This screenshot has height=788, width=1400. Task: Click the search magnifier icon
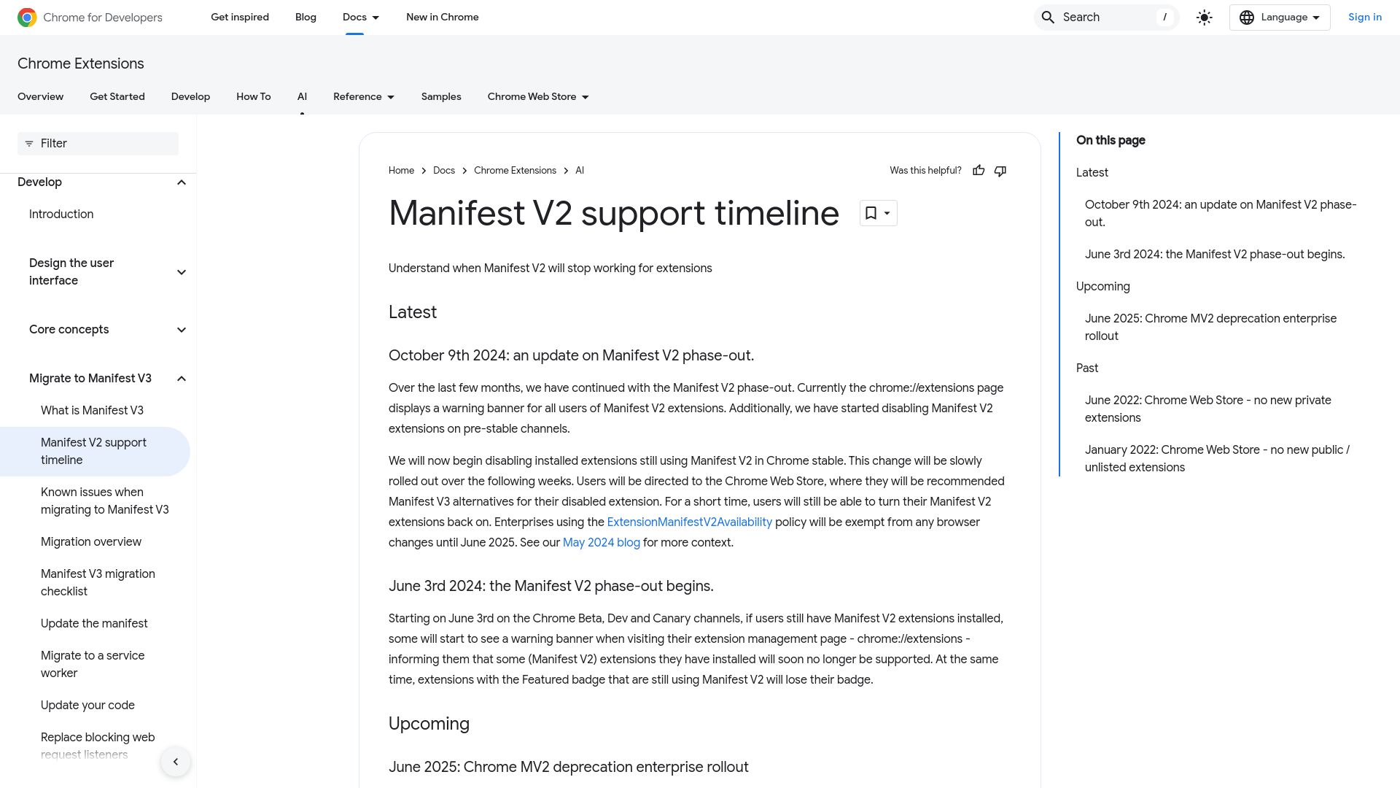1048,18
